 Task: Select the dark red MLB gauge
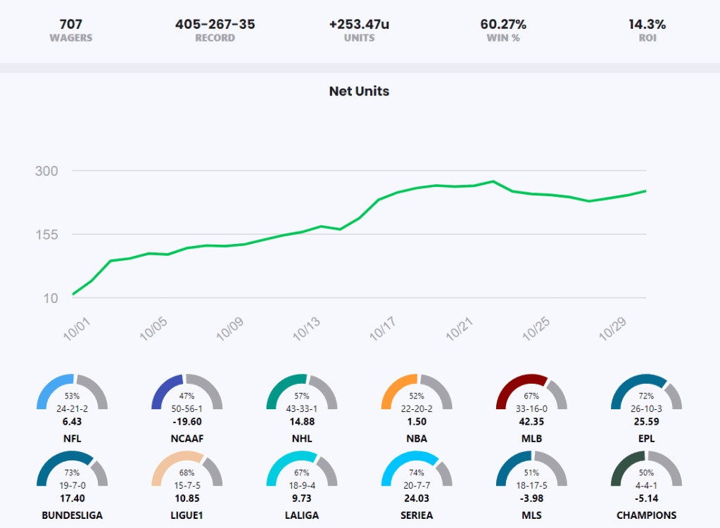pyautogui.click(x=531, y=392)
